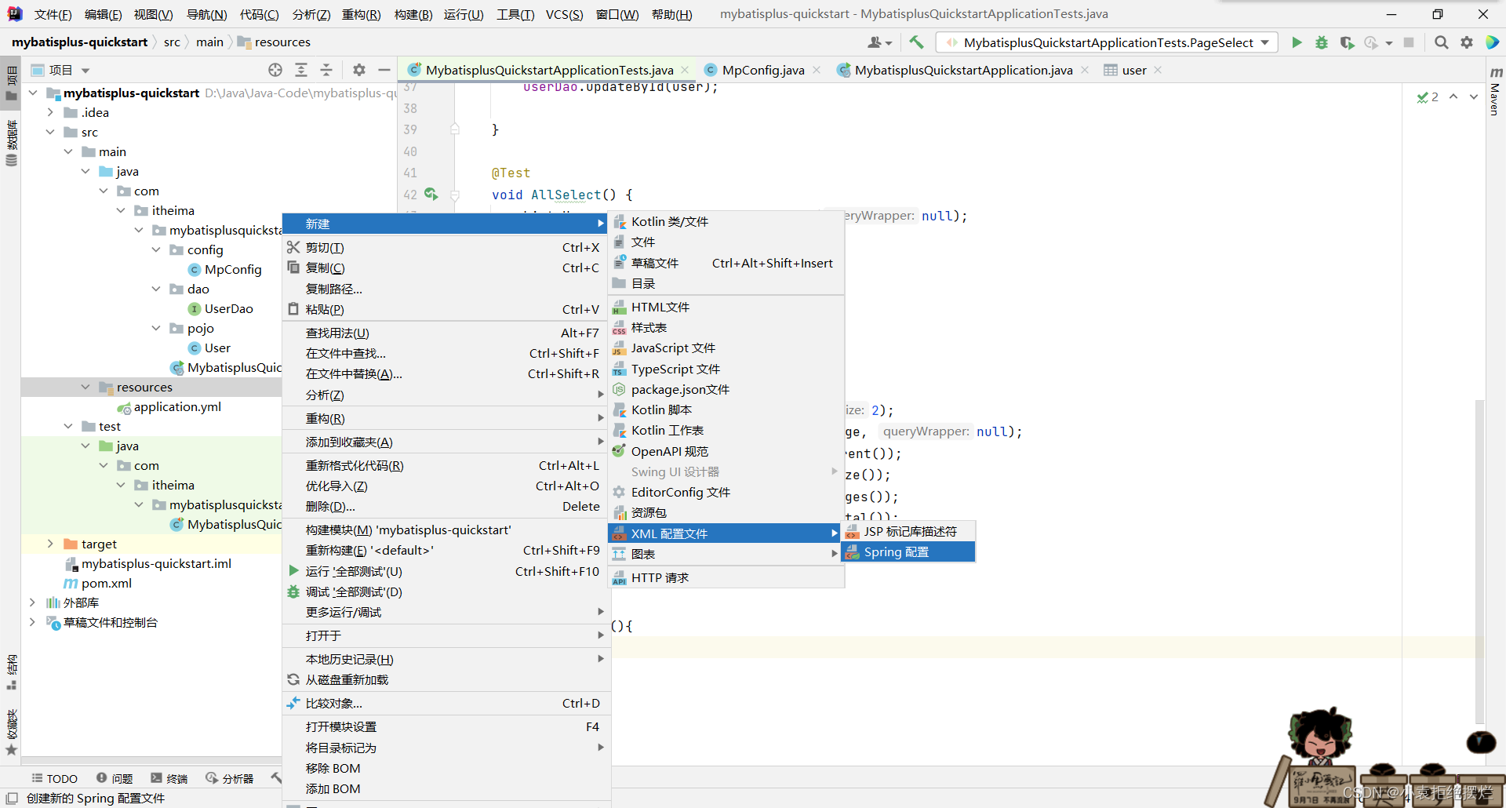1506x808 pixels.
Task: Click the Run green play icon
Action: tap(1297, 42)
